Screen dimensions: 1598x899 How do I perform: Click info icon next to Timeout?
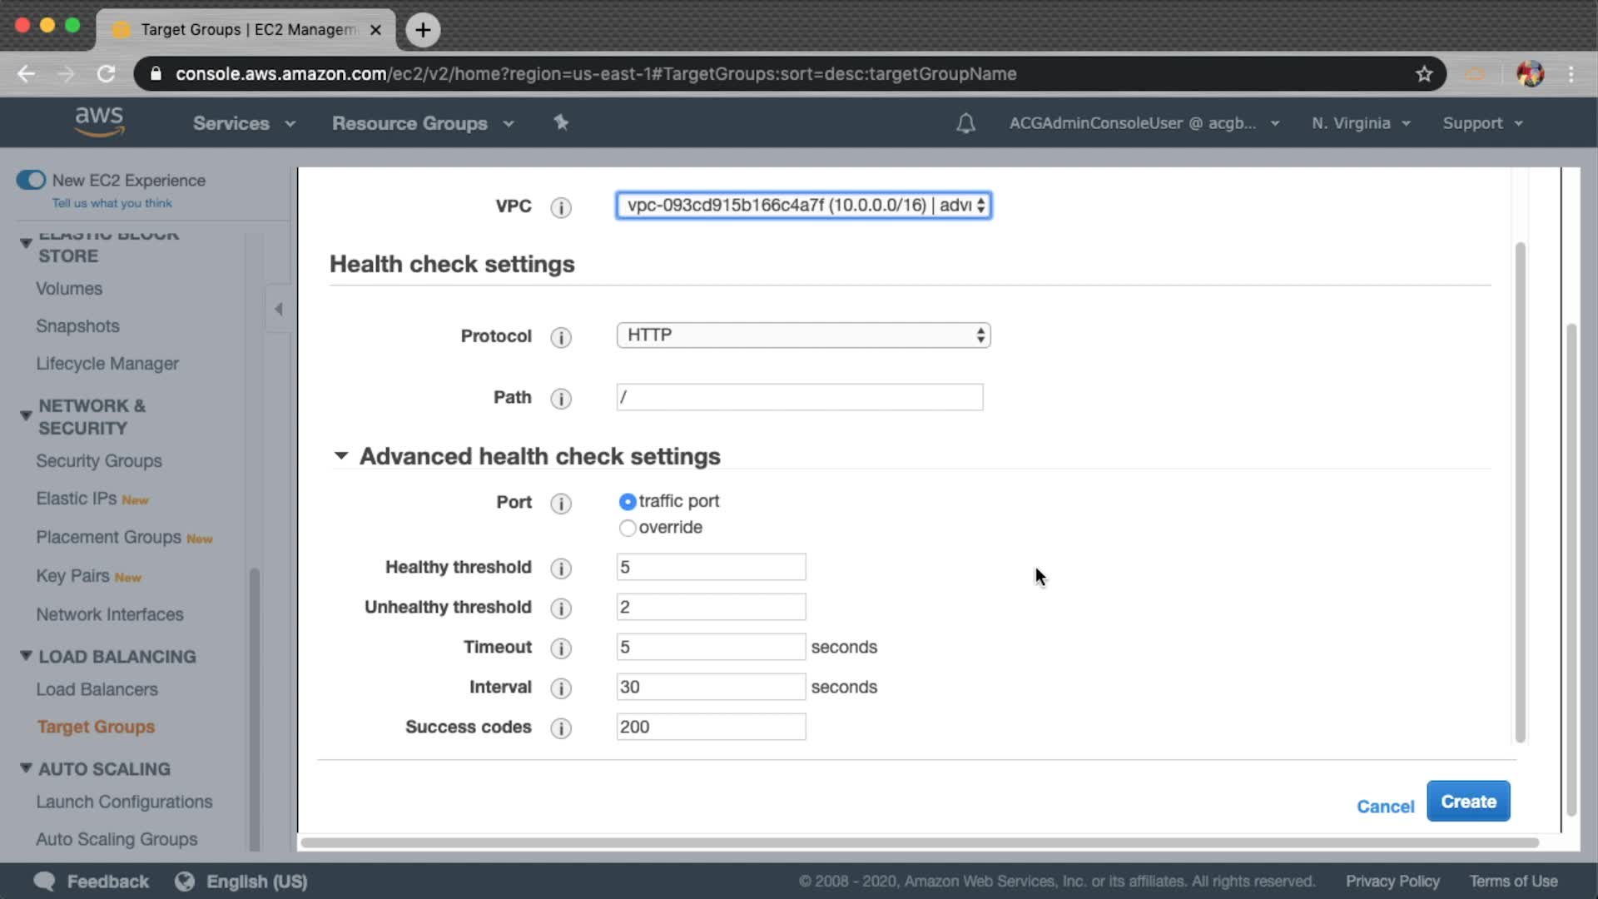pos(561,648)
